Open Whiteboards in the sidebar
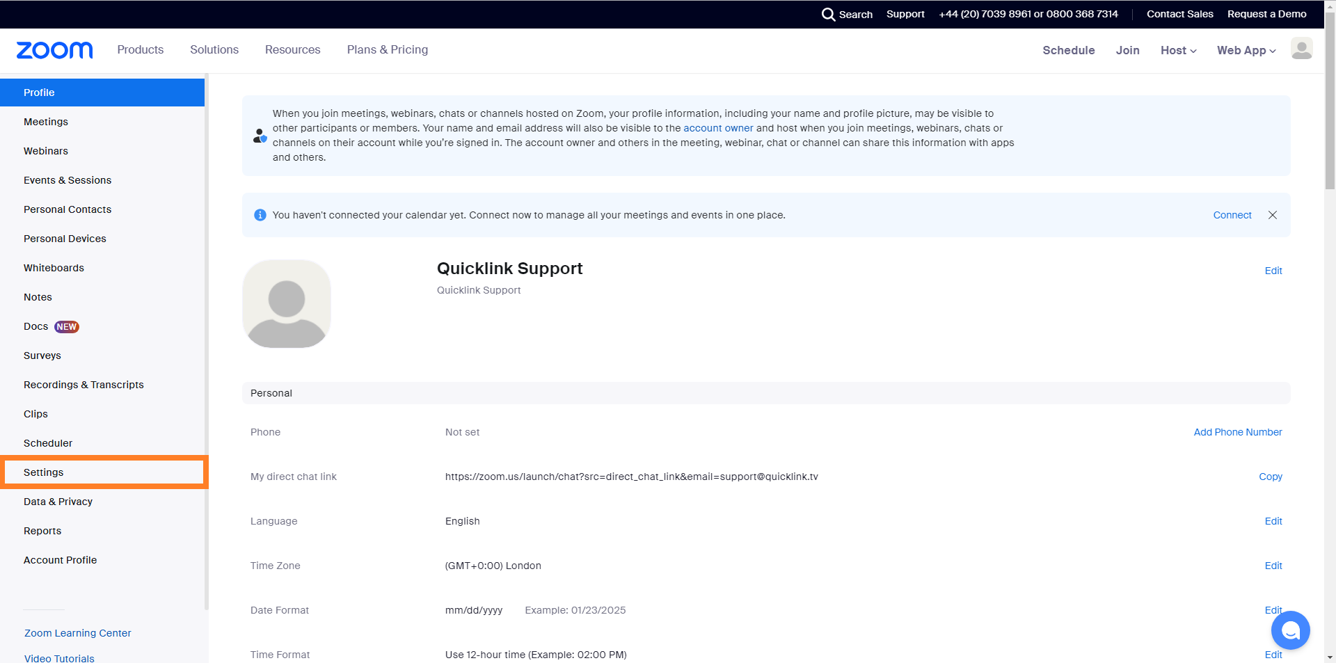 102,268
